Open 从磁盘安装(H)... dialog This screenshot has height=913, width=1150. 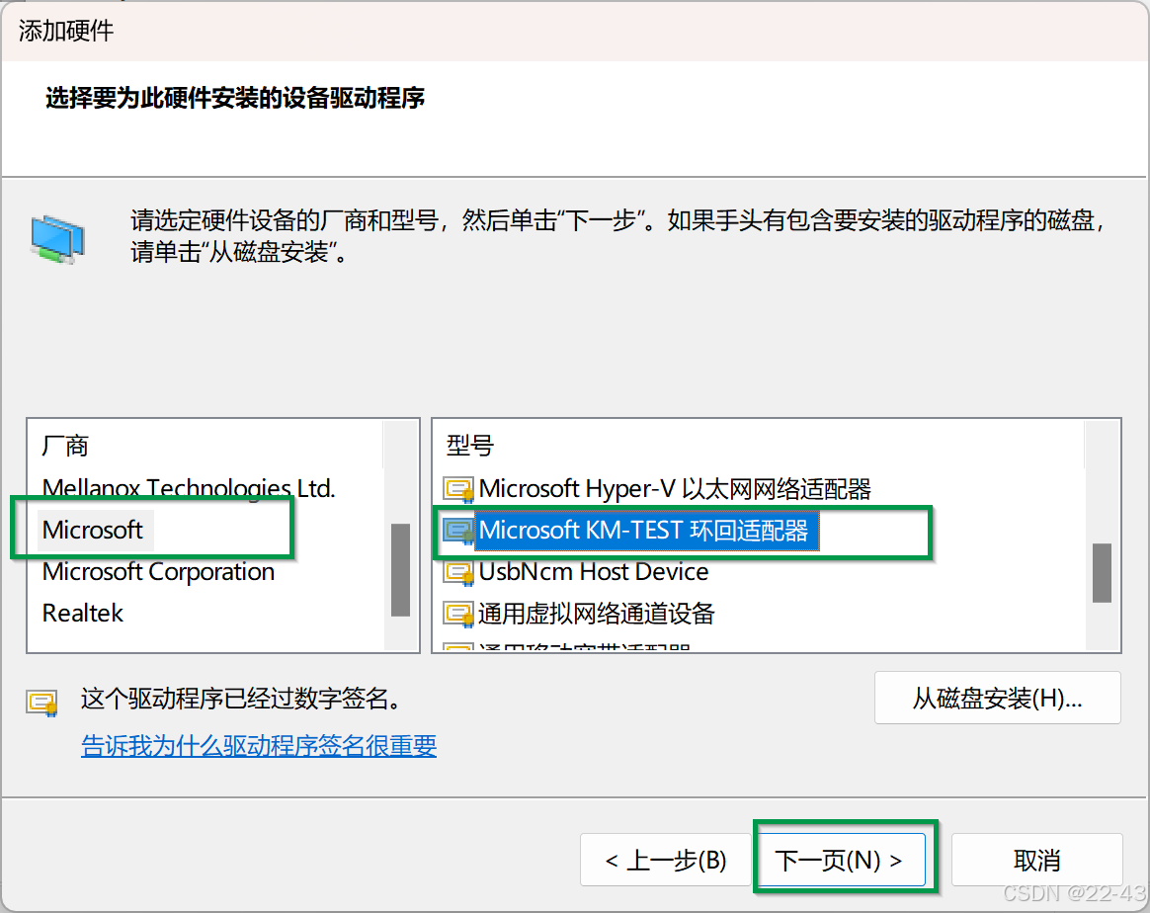coord(998,698)
